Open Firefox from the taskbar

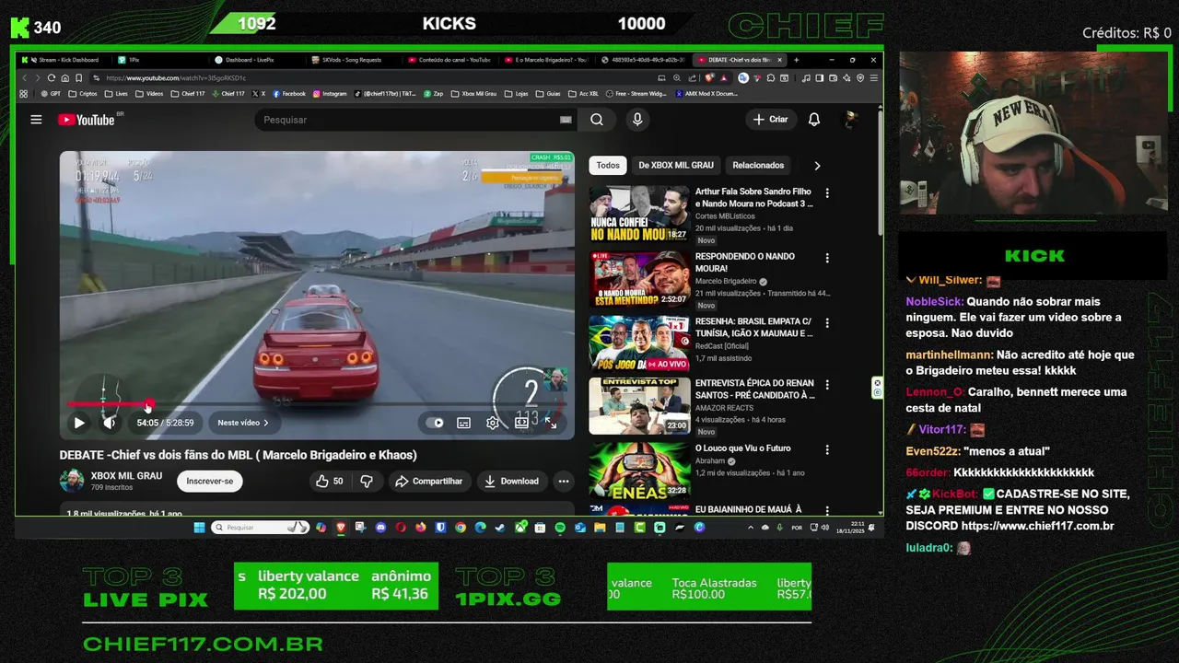(x=421, y=528)
